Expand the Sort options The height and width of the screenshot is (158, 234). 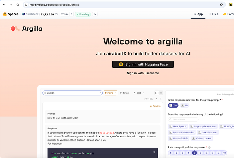pos(138,93)
